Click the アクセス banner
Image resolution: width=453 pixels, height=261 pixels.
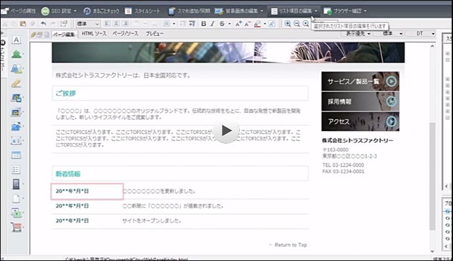tap(360, 121)
